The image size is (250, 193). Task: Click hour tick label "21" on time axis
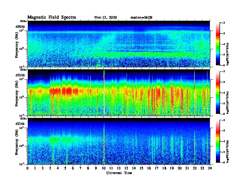click(187, 168)
